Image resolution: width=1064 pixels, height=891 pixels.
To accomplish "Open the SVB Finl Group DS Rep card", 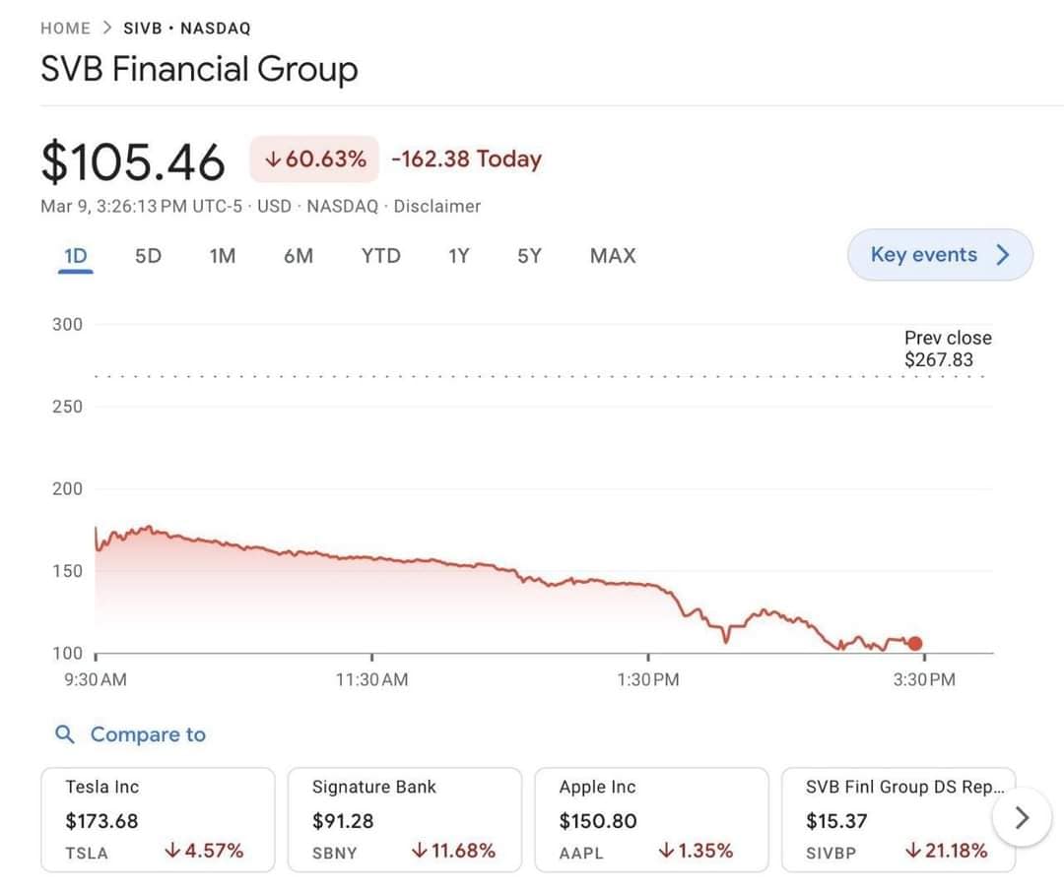I will (x=897, y=819).
